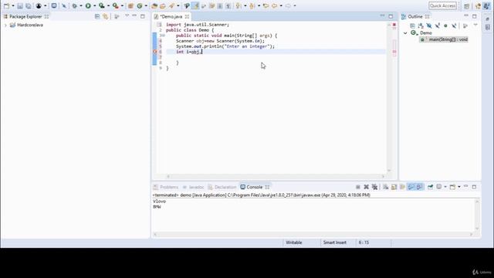
Task: Click the New Java Package icon
Action: pos(130,5)
